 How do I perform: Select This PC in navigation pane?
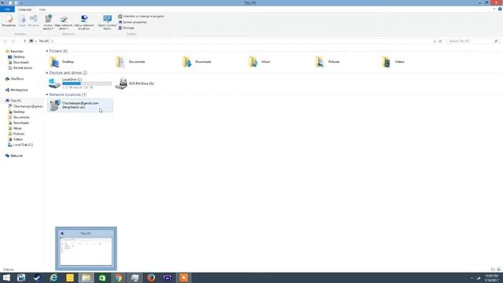click(13, 101)
